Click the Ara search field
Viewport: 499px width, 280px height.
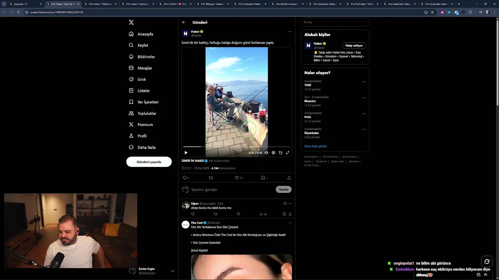pyautogui.click(x=335, y=22)
